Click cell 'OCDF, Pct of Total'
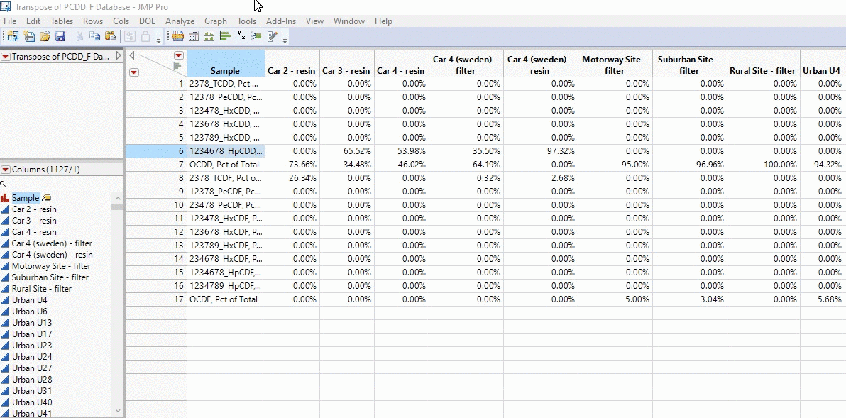This screenshot has width=846, height=418. coord(226,299)
